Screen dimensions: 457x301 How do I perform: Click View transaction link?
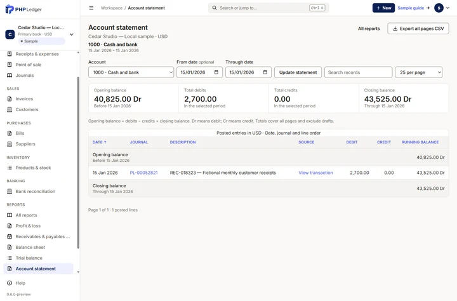point(315,173)
